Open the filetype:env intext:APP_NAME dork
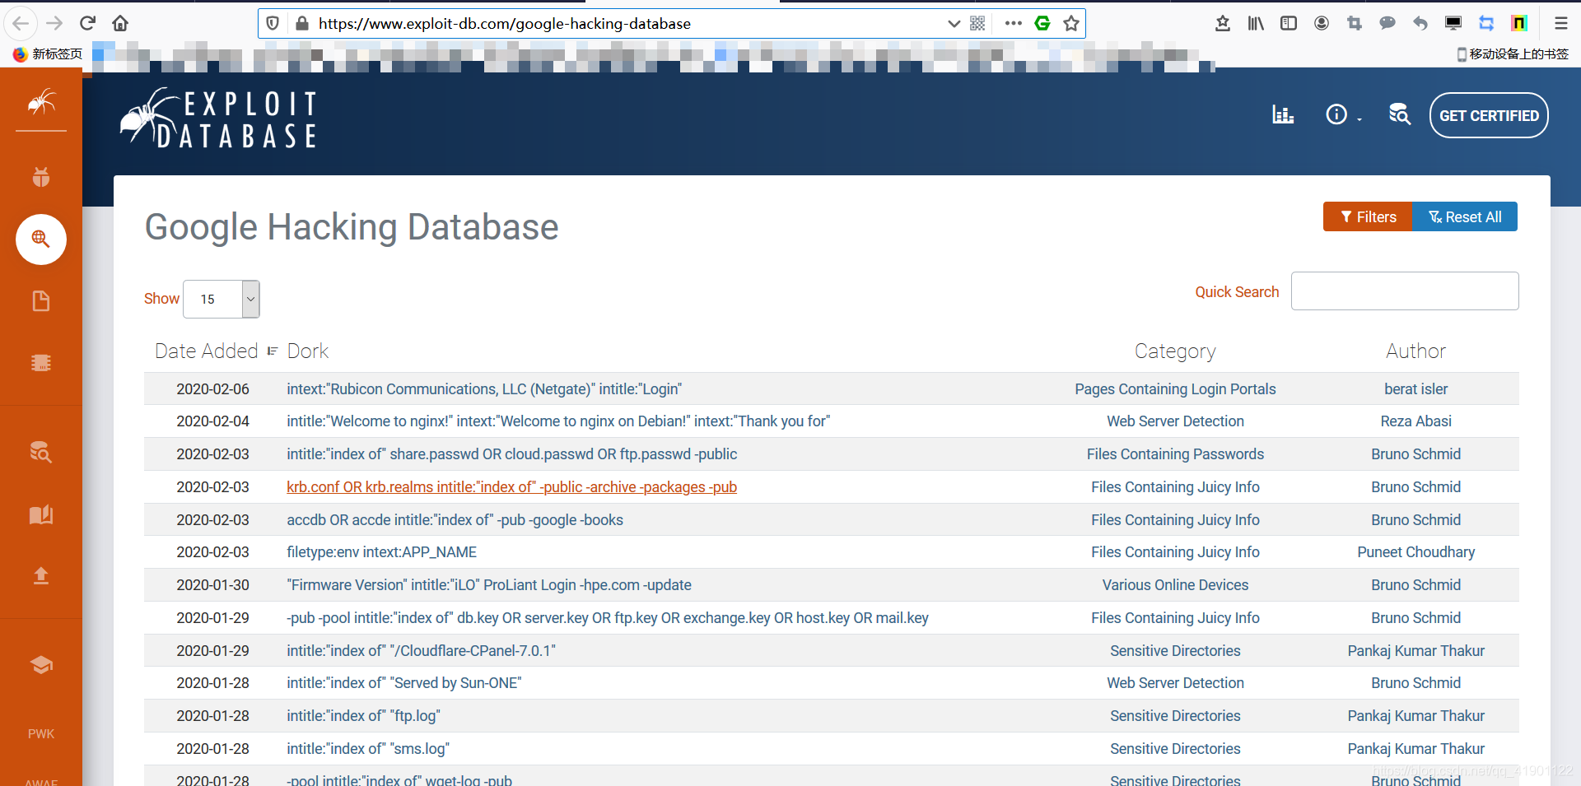1581x786 pixels. (x=381, y=552)
